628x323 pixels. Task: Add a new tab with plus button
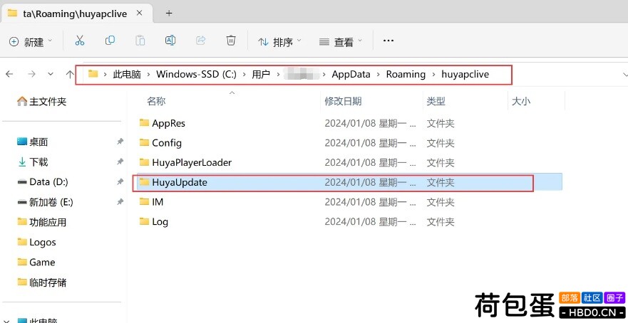tap(169, 14)
